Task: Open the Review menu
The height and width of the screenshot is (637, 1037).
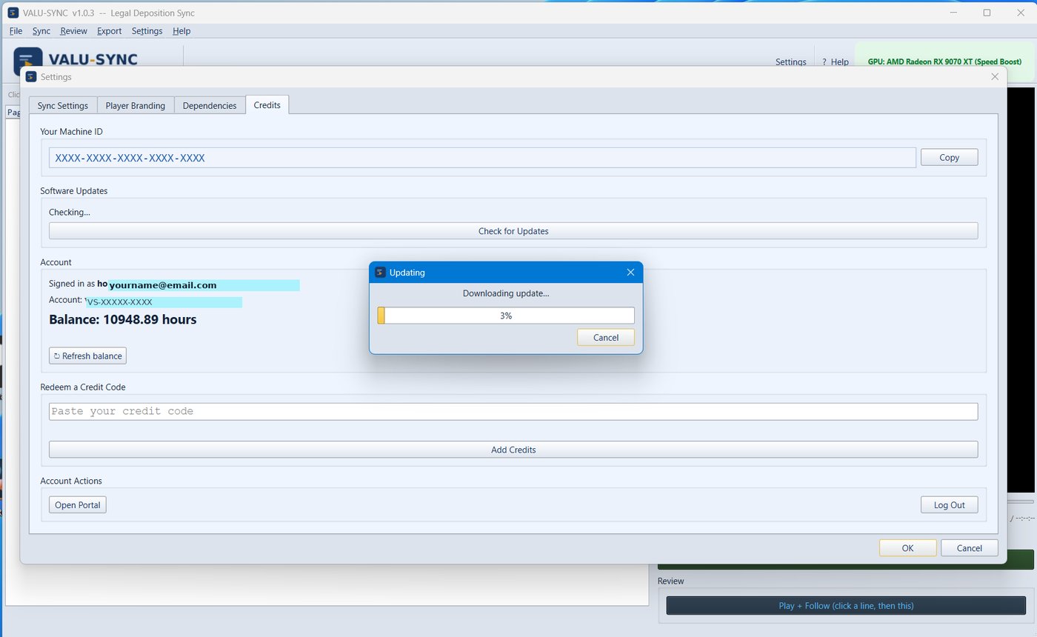Action: coord(73,31)
